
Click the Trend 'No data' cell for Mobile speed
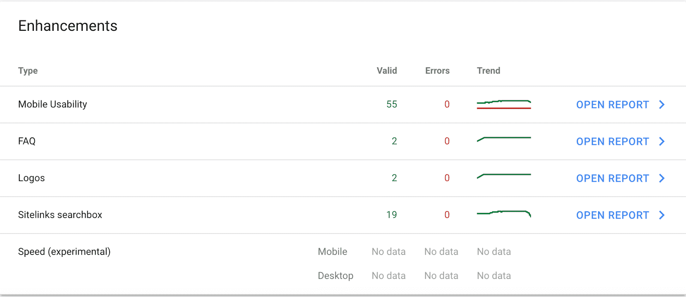point(494,252)
